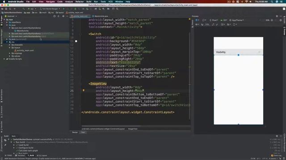Click the editor horizontal scrollbar
The width and height of the screenshot is (286, 160).
click(x=111, y=126)
